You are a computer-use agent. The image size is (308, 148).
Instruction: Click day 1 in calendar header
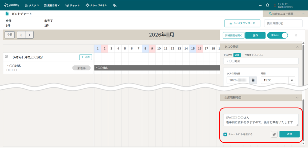98,49
